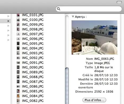Click the Modifié le date value
This screenshot has width=124, height=104.
[x=106, y=79]
